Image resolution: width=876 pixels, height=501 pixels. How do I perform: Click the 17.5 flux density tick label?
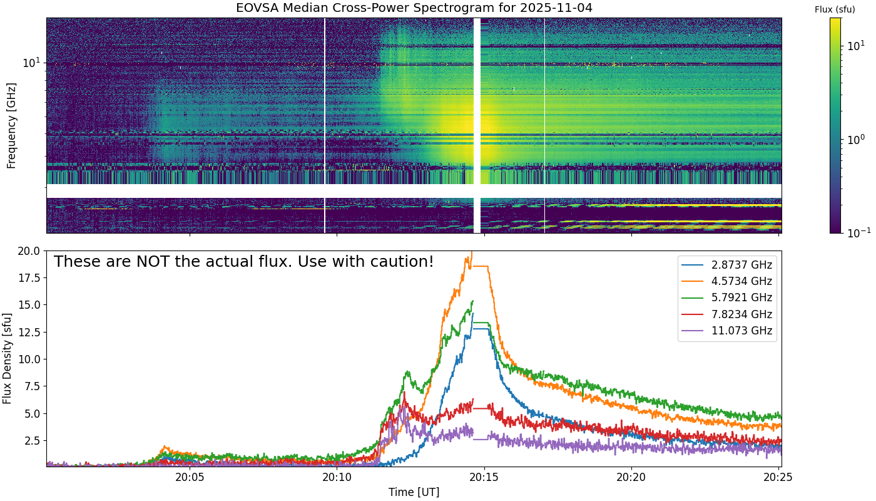pos(29,277)
